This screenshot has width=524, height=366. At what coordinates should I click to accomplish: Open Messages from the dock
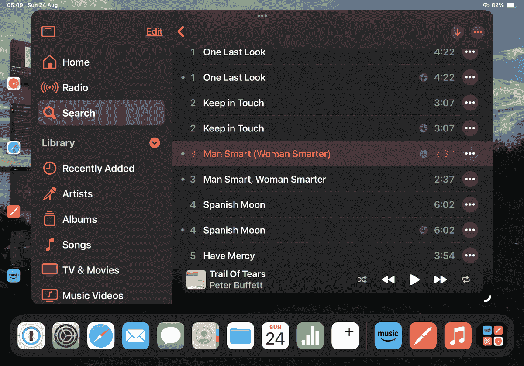click(171, 336)
